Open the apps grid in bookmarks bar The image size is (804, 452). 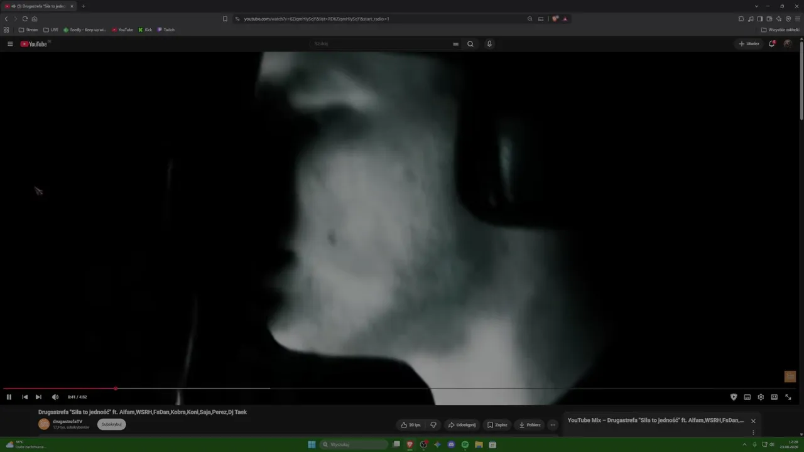(6, 30)
